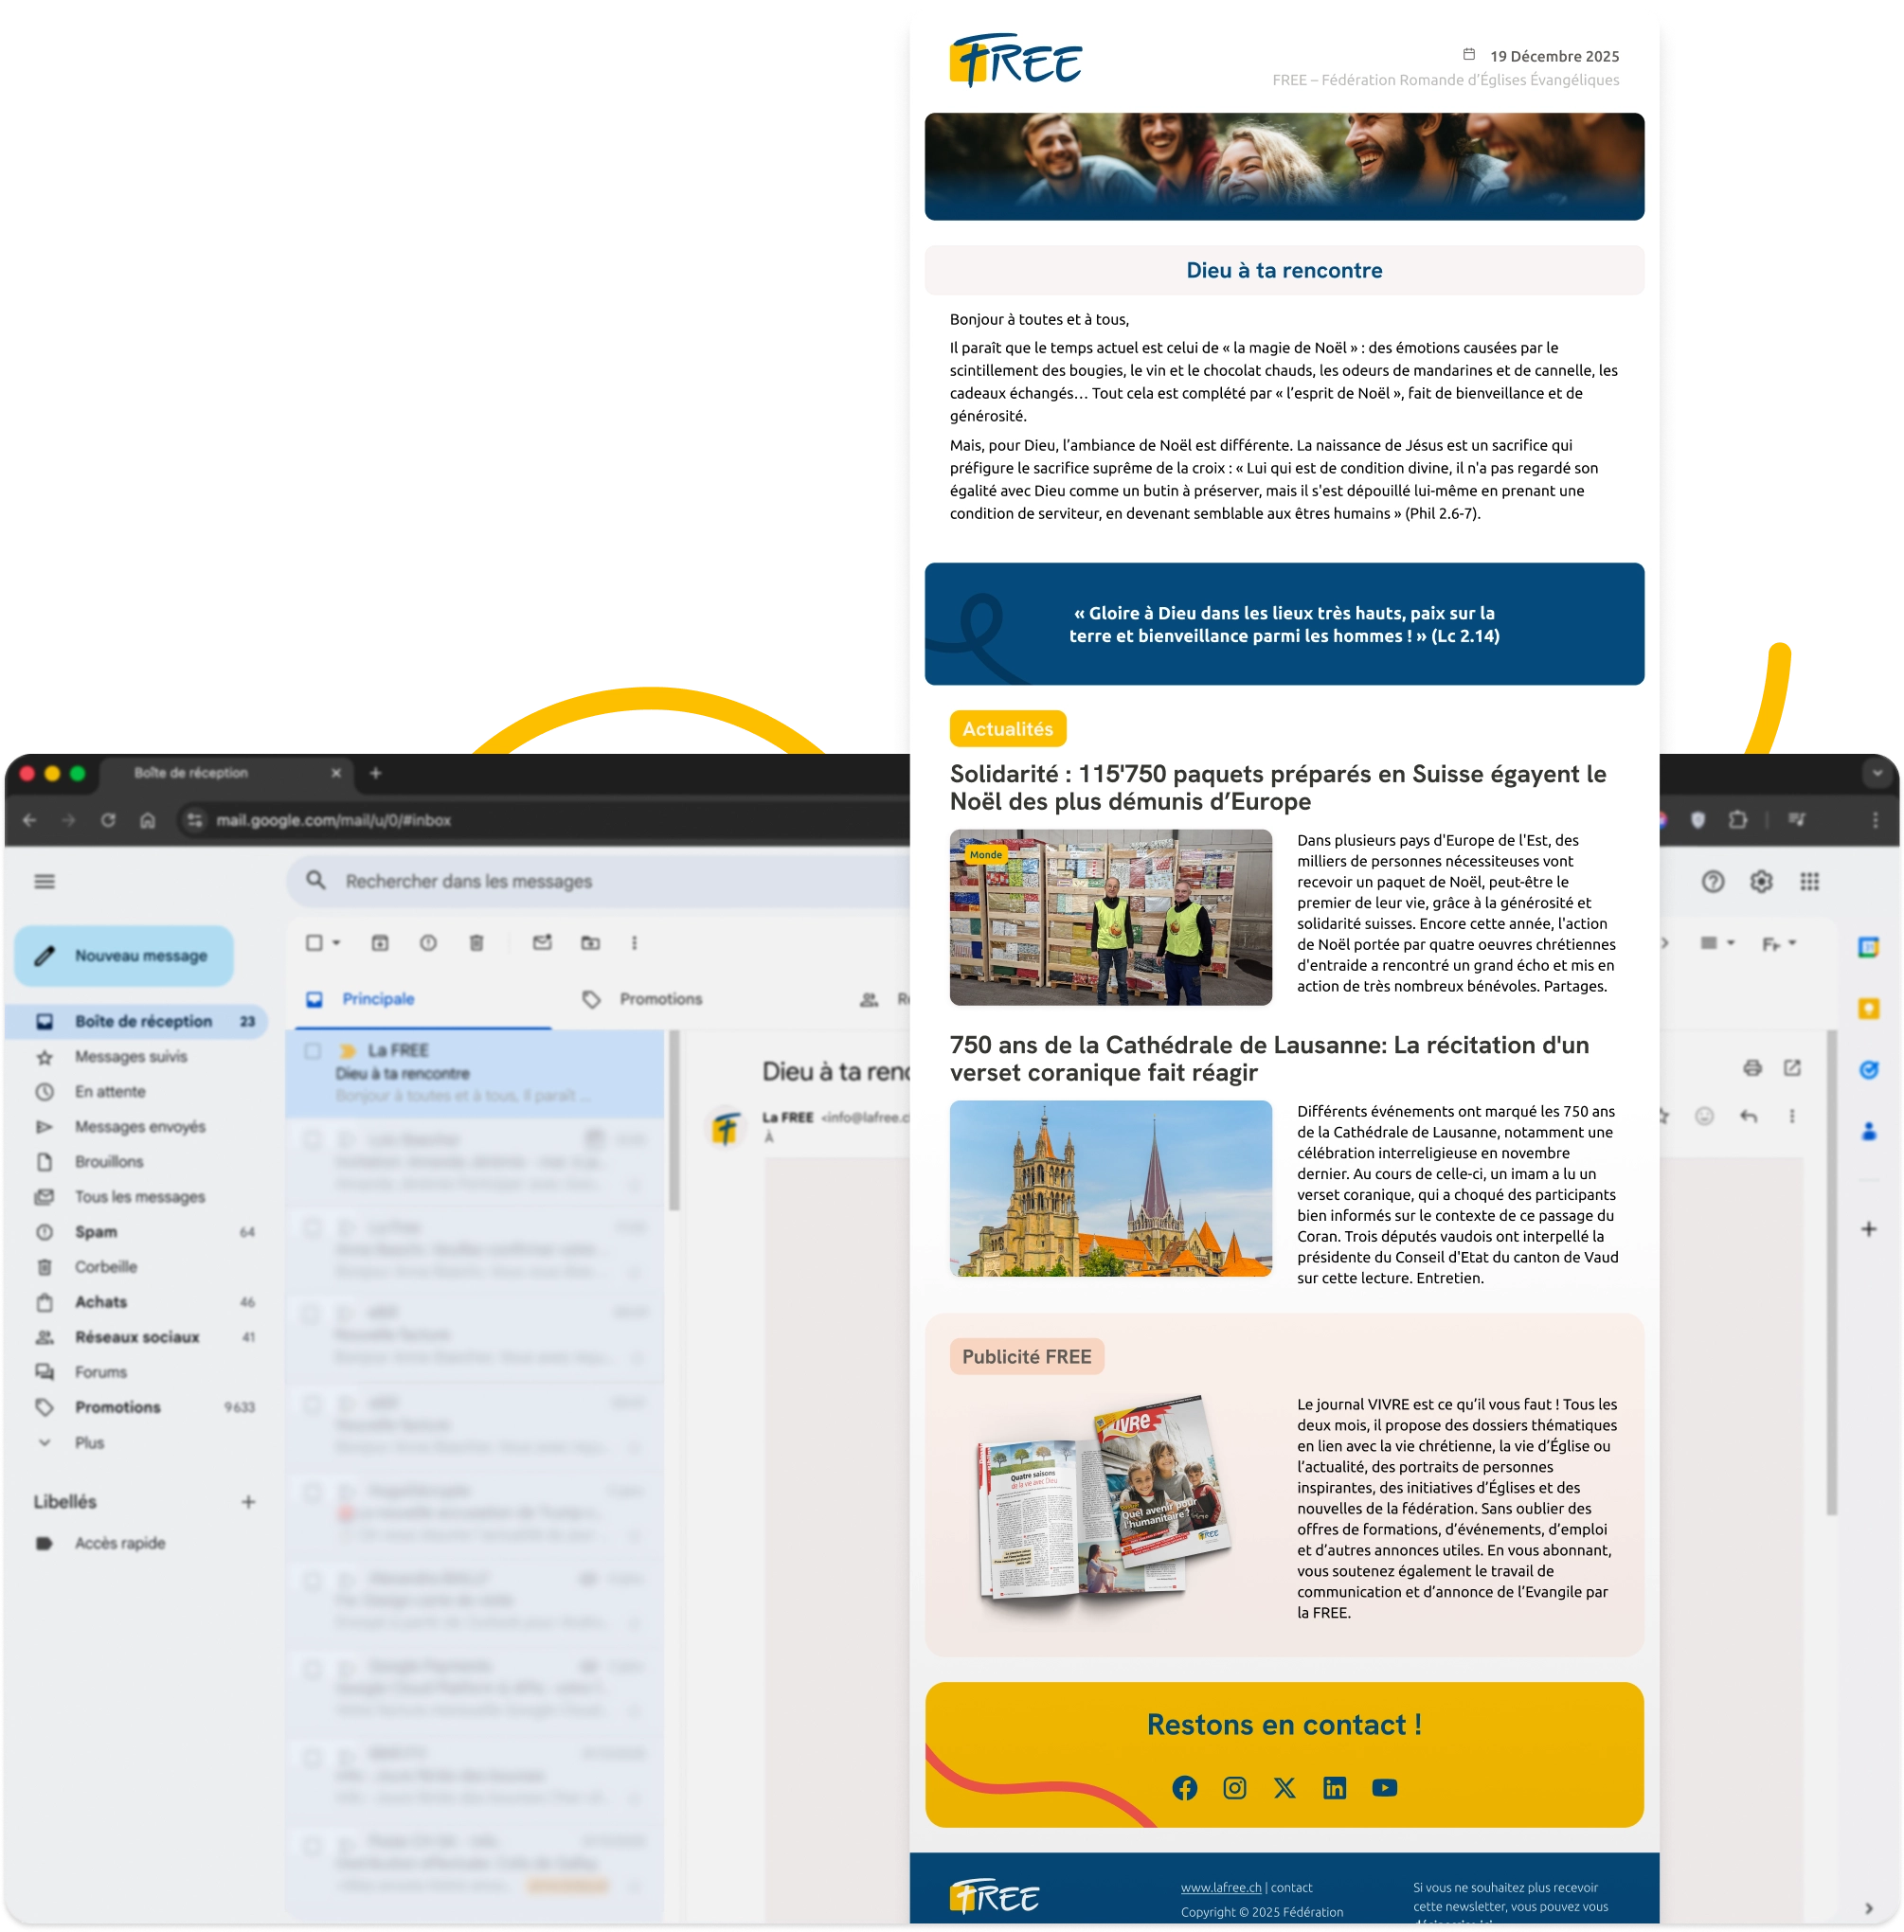Expand the Plus item in the Gmail sidebar
Viewport: 1904px width, 1932px height.
pyautogui.click(x=88, y=1442)
